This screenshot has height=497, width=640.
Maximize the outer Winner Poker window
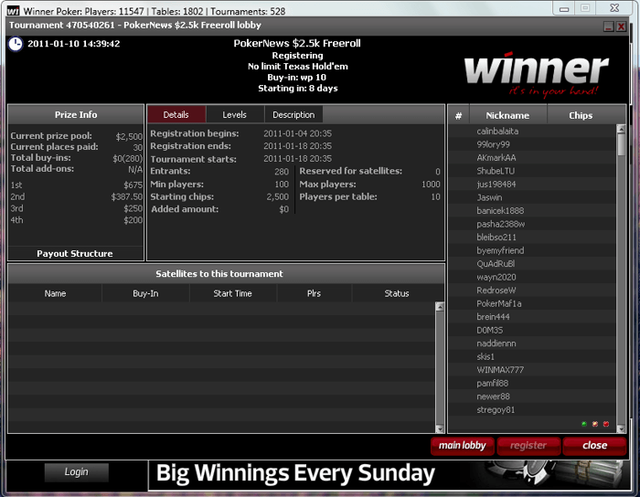pos(585,8)
